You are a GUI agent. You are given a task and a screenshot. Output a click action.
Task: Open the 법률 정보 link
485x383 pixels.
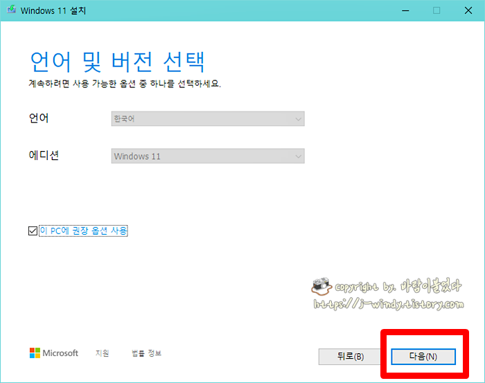coord(147,353)
